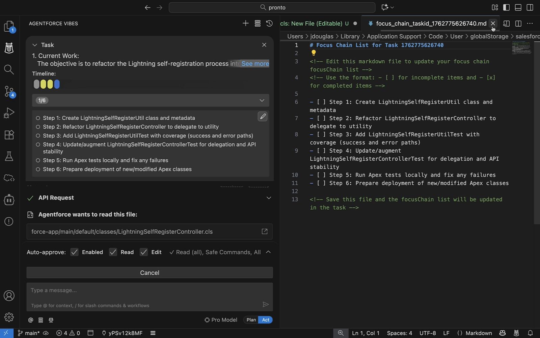Open the Agentforce Vibes sidebar icon
The width and height of the screenshot is (540, 338).
tap(9, 48)
